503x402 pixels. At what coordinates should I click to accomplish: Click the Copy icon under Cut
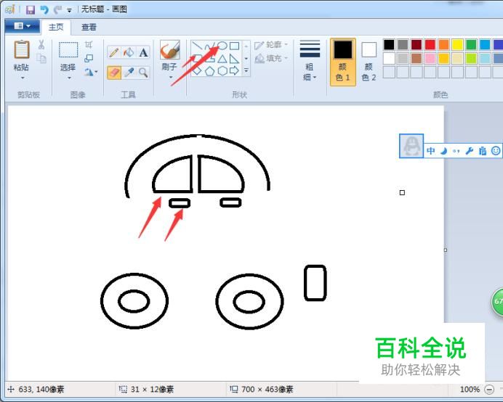click(41, 59)
